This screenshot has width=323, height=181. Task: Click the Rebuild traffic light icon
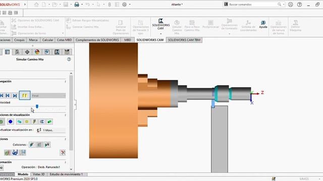pos(110,5)
